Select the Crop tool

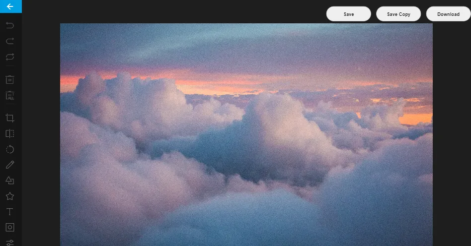(x=10, y=118)
